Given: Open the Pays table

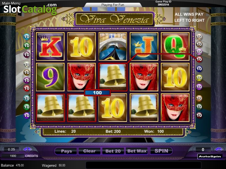Looking at the screenshot, I should pos(66,151).
